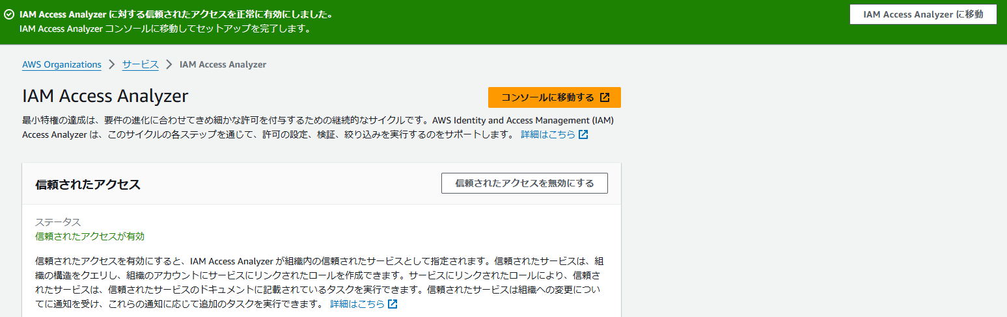Click the green success check icon in banner
1007x317 pixels.
pyautogui.click(x=9, y=14)
